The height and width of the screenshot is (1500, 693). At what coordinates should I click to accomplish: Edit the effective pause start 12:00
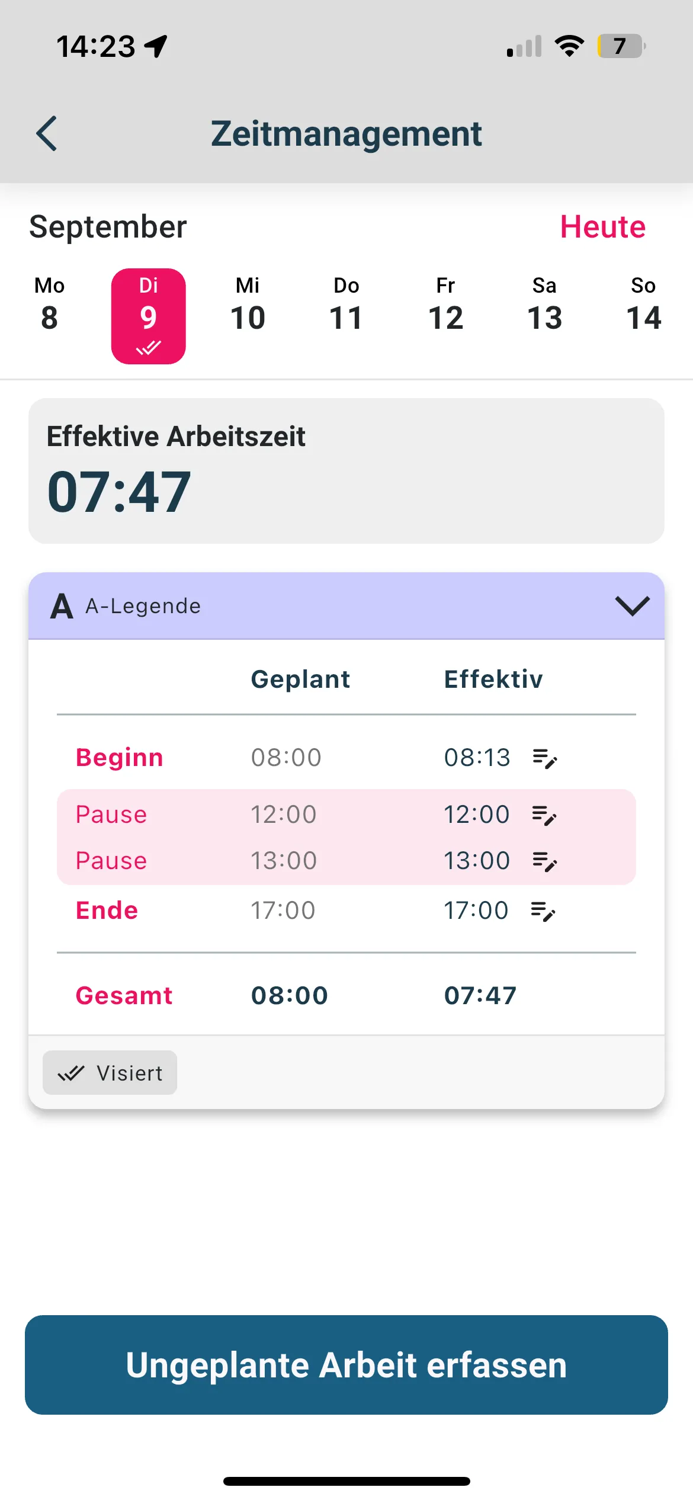pos(544,815)
